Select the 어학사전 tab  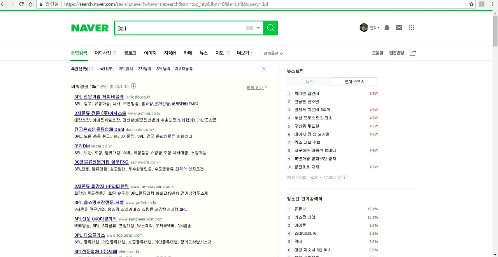pos(103,53)
